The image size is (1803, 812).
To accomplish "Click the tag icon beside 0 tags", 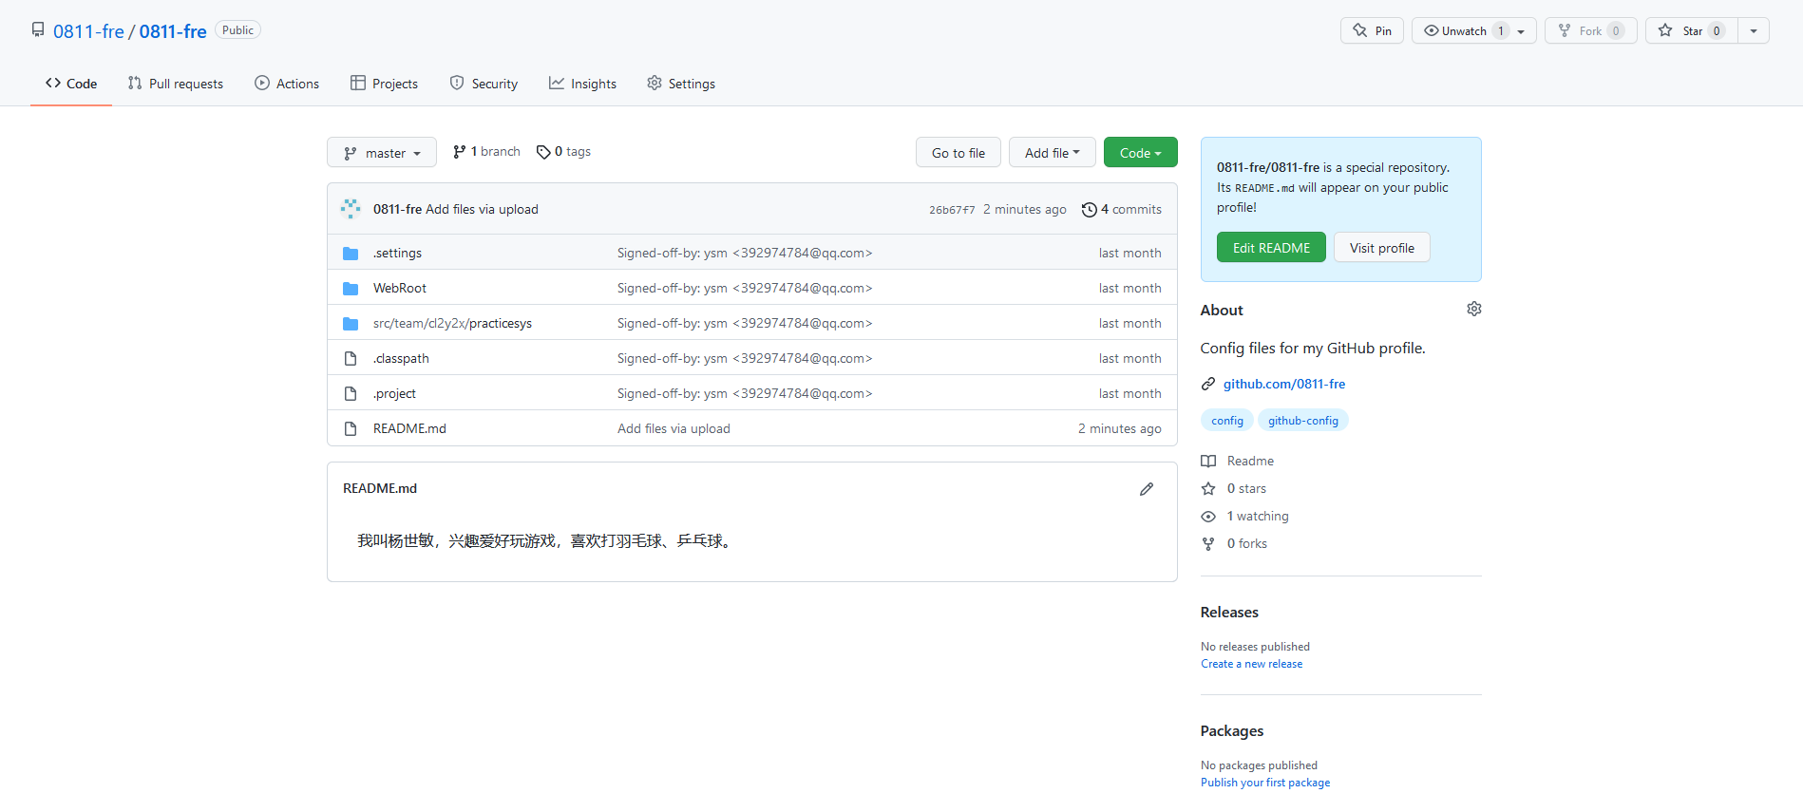I will coord(543,152).
